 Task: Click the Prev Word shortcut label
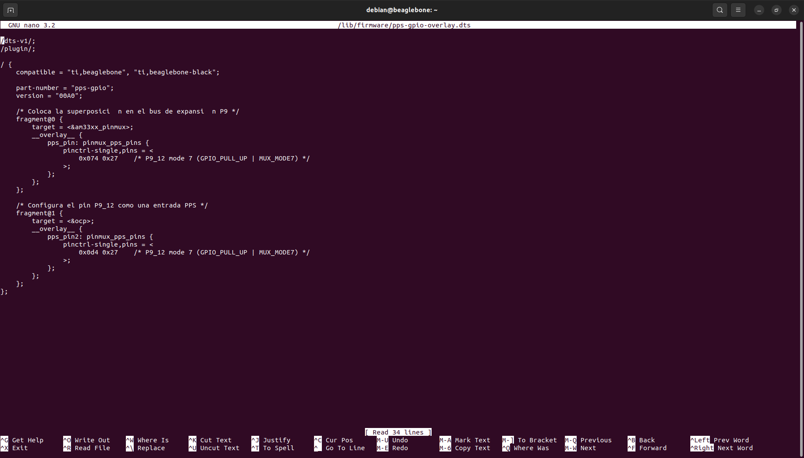click(731, 440)
